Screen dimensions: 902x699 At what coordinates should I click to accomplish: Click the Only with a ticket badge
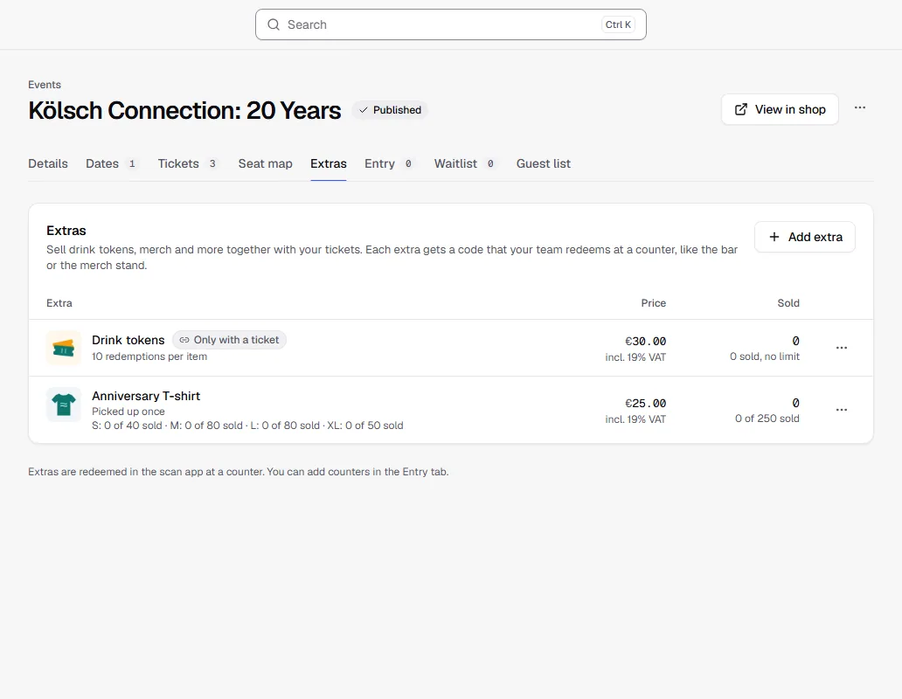pos(230,340)
